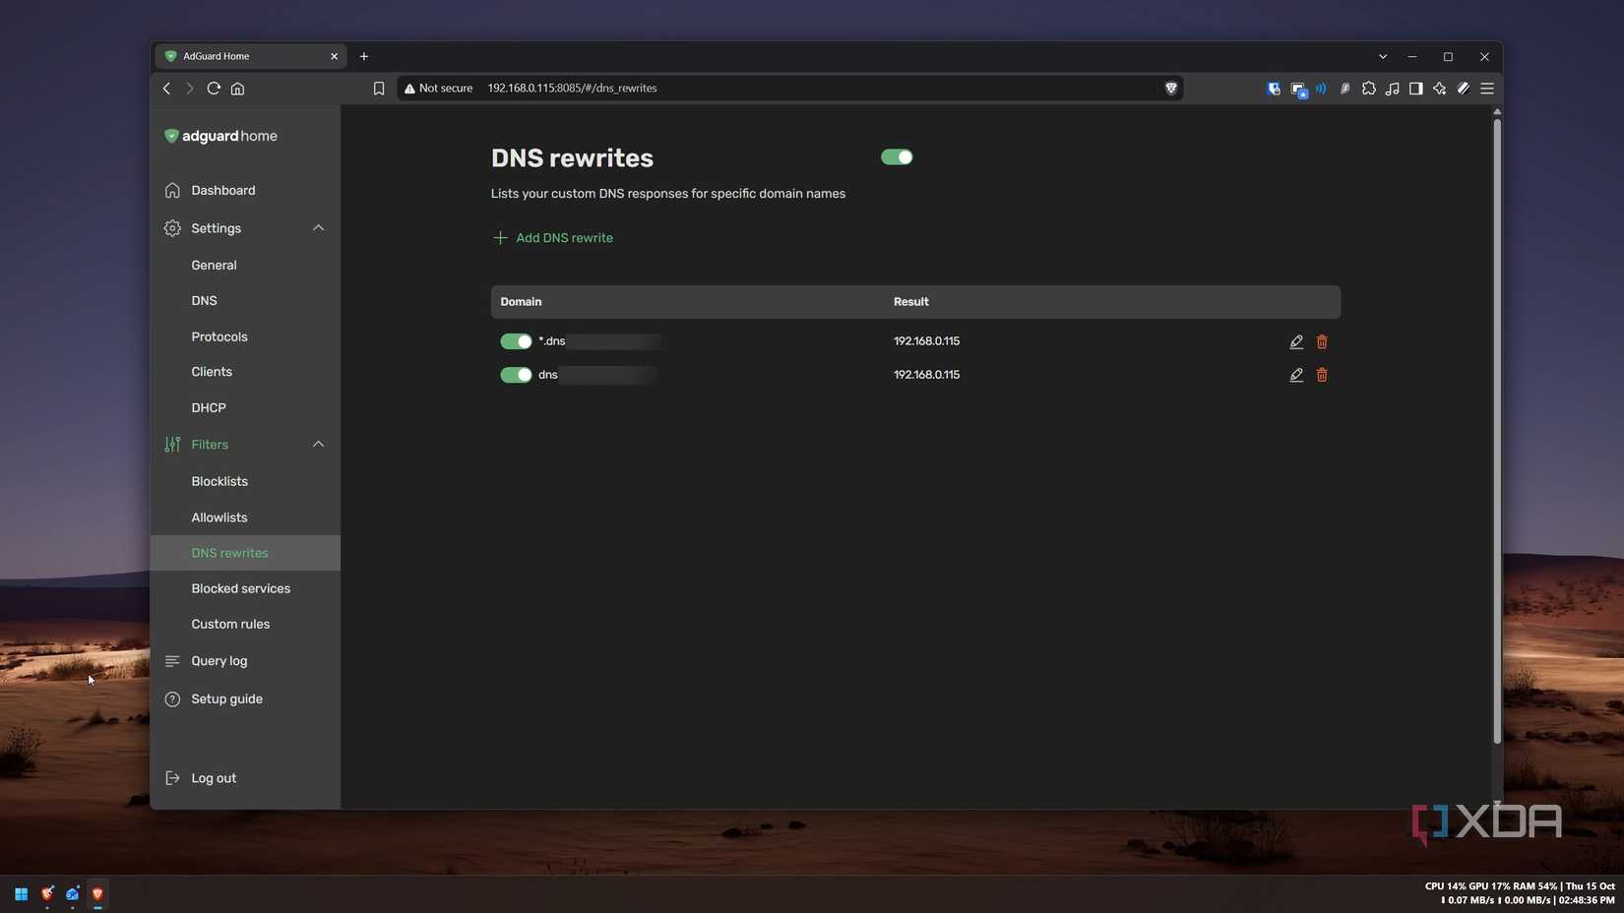This screenshot has height=913, width=1624.
Task: Edit the *.dns rewrite entry
Action: (x=1296, y=341)
